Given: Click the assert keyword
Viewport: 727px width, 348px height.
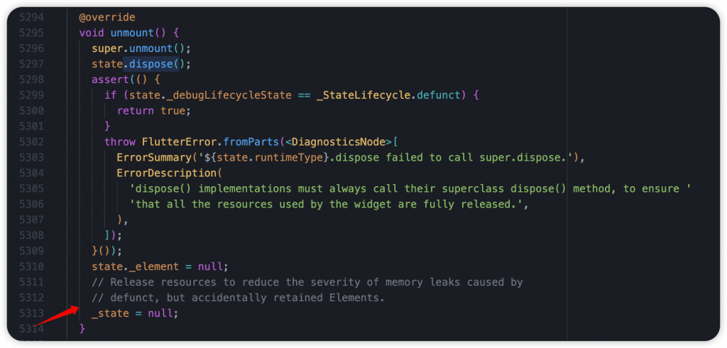Looking at the screenshot, I should pyautogui.click(x=107, y=80).
